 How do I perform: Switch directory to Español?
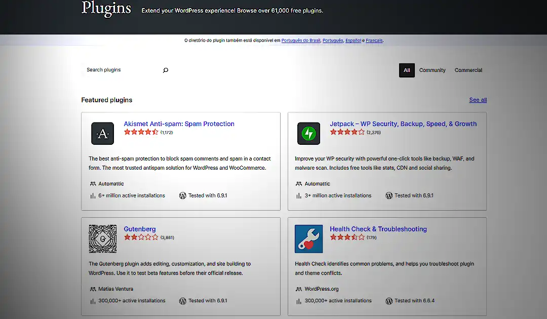click(x=354, y=41)
